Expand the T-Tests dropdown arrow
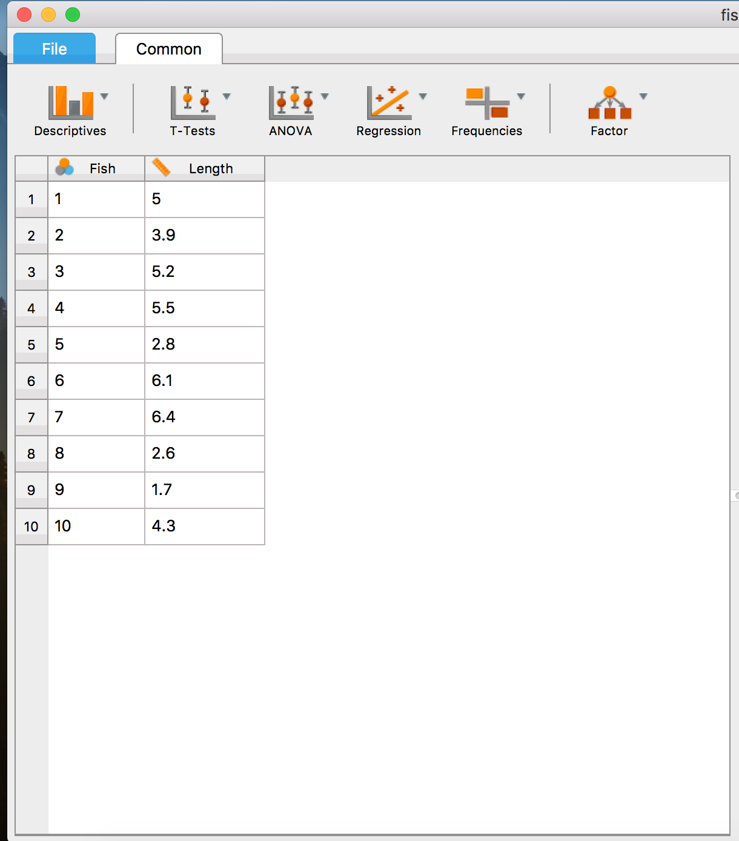This screenshot has height=841, width=739. click(x=227, y=96)
